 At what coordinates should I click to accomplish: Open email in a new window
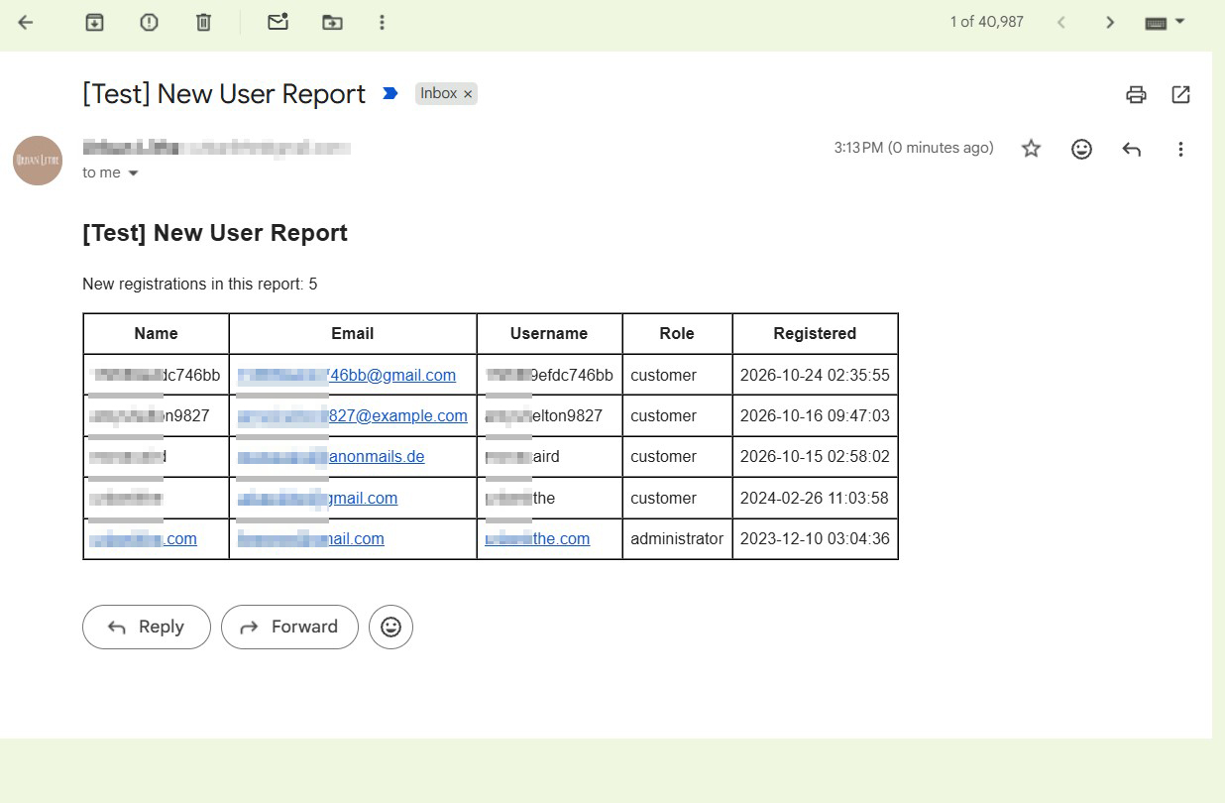[1180, 94]
